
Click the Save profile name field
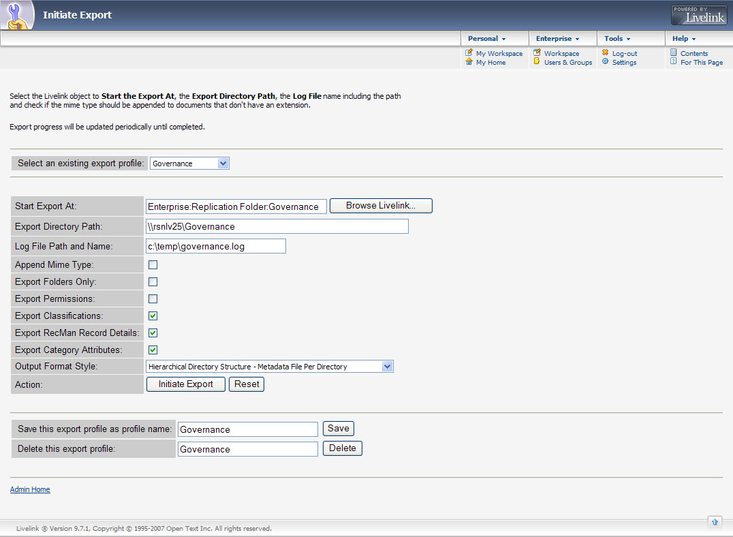[248, 429]
